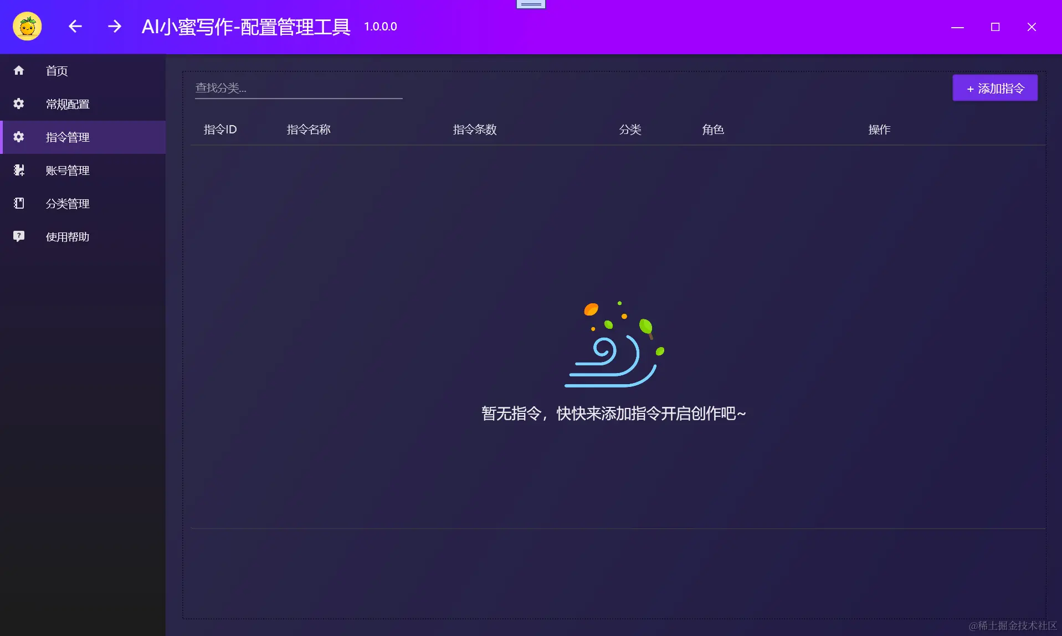1062x636 pixels.
Task: Click the question icon beside 使用帮助
Action: point(19,236)
